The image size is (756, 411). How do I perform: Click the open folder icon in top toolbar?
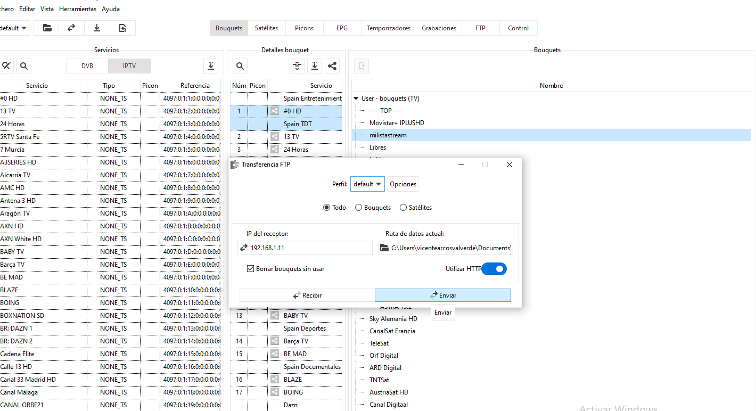pos(47,28)
